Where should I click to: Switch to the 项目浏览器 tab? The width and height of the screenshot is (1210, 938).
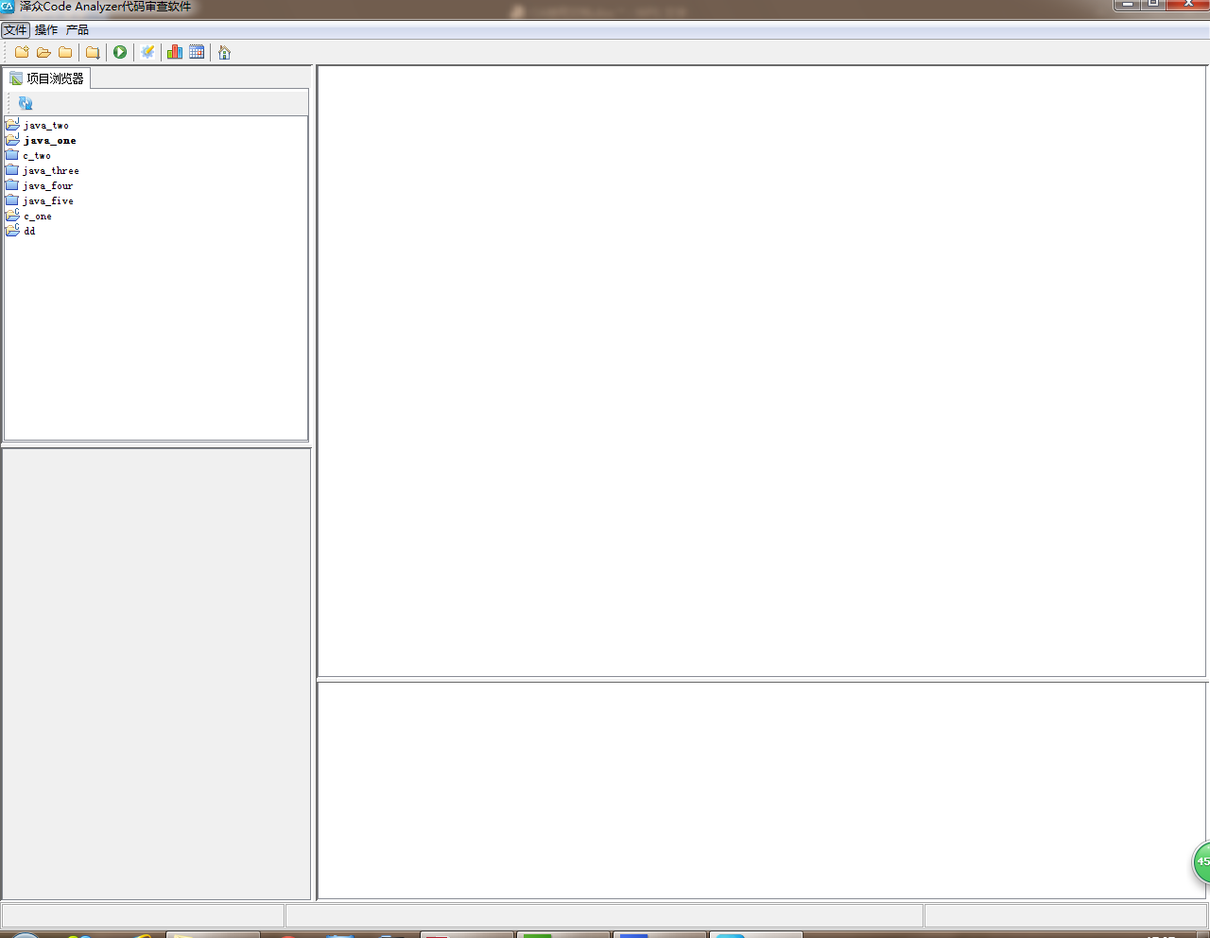pyautogui.click(x=47, y=78)
